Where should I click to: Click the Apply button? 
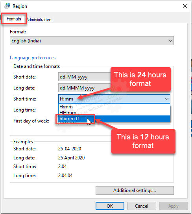[x=174, y=206]
